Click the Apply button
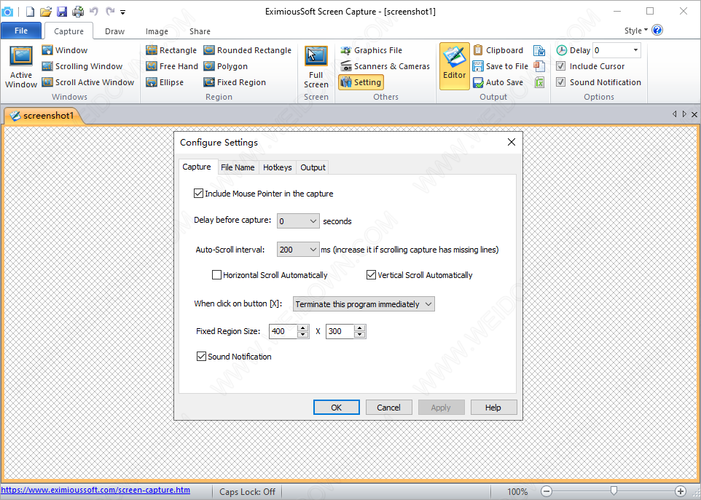The height and width of the screenshot is (500, 701). [x=441, y=407]
